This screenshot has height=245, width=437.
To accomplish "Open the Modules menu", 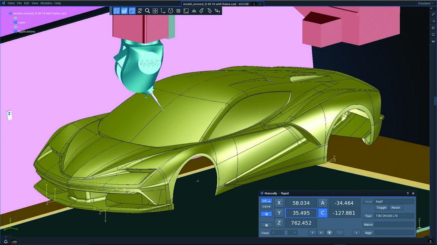I will 46,3.
